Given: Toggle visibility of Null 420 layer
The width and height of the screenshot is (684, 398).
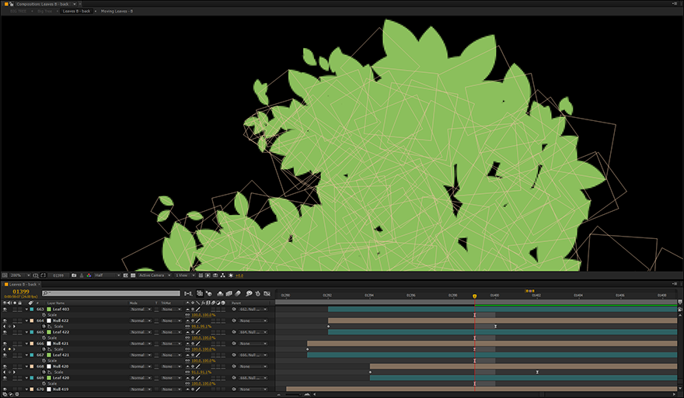Looking at the screenshot, I should pyautogui.click(x=5, y=366).
